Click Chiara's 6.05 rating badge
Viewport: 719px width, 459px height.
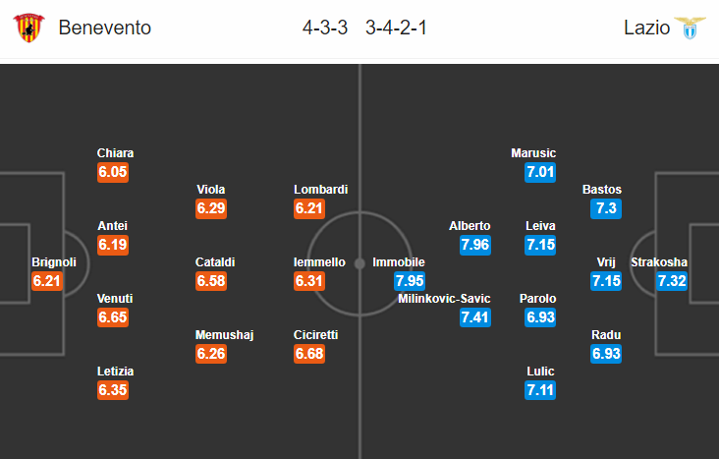[113, 172]
